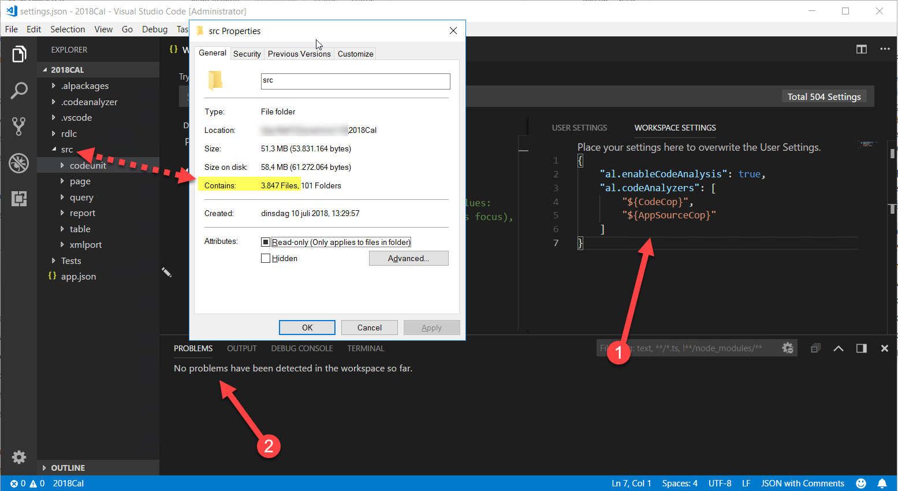This screenshot has height=491, width=898.
Task: Click the Advanced button in the properties dialog
Action: pyautogui.click(x=408, y=258)
